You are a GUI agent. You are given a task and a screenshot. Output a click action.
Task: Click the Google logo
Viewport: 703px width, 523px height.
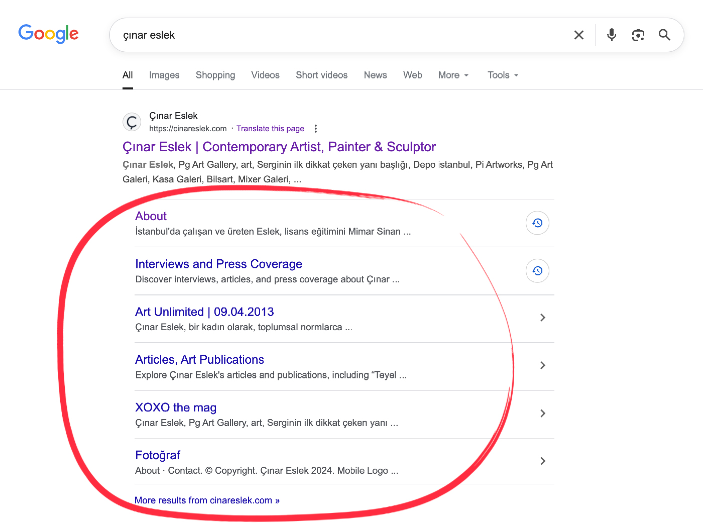click(49, 34)
